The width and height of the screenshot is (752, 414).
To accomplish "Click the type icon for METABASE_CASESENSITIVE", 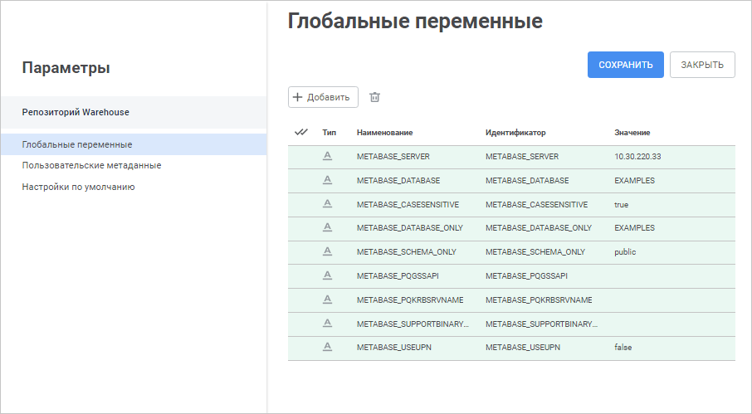I will click(x=327, y=204).
